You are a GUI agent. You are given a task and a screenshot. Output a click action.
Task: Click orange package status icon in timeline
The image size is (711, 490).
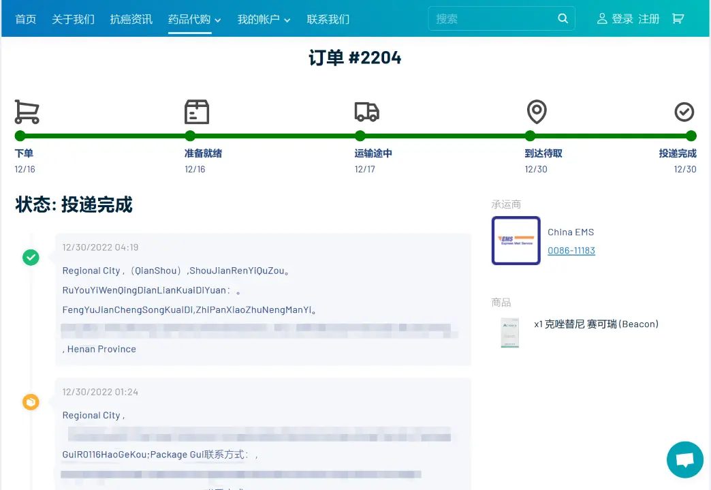click(31, 402)
